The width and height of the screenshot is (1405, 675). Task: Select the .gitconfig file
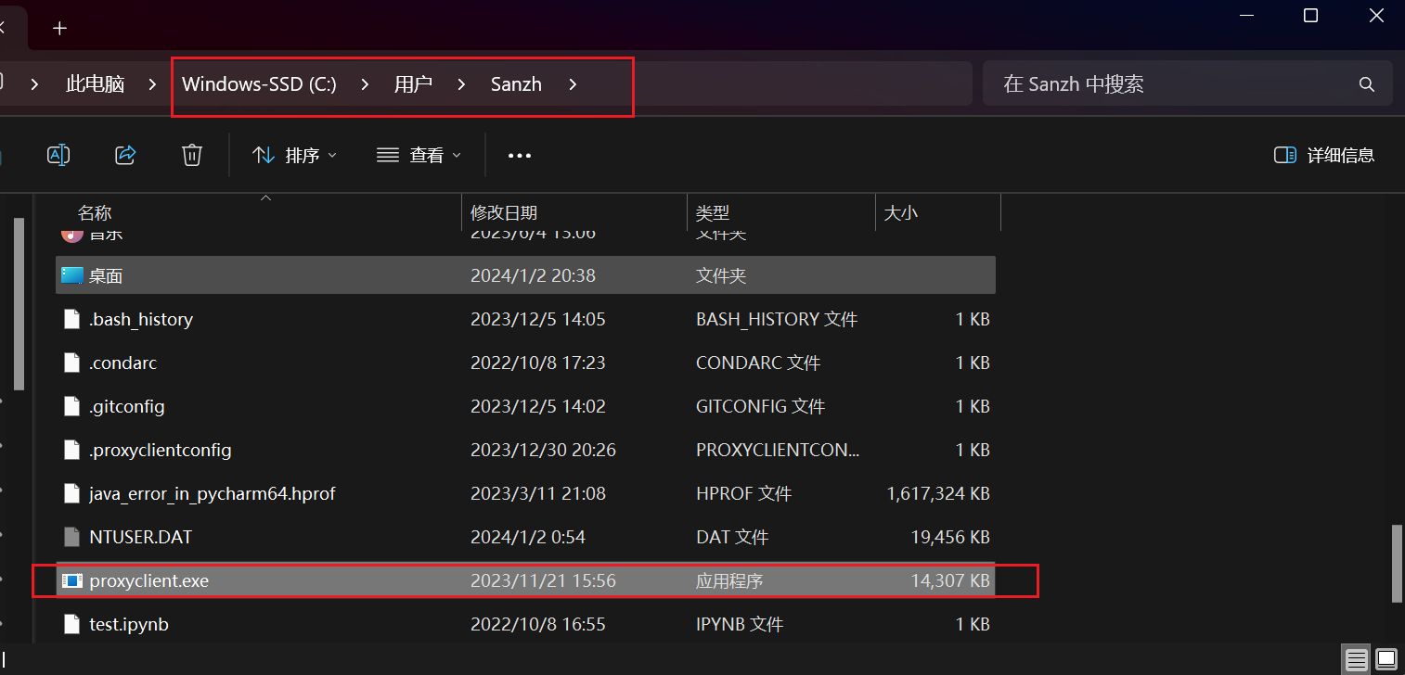[526, 406]
